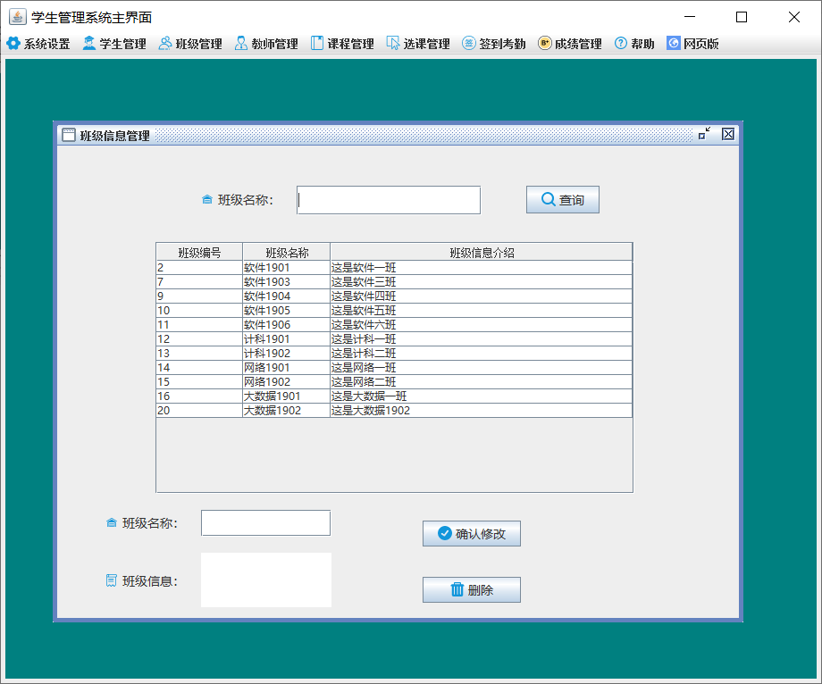Image resolution: width=822 pixels, height=684 pixels.
Task: Click the 签到考勤 attendance icon
Action: [468, 43]
